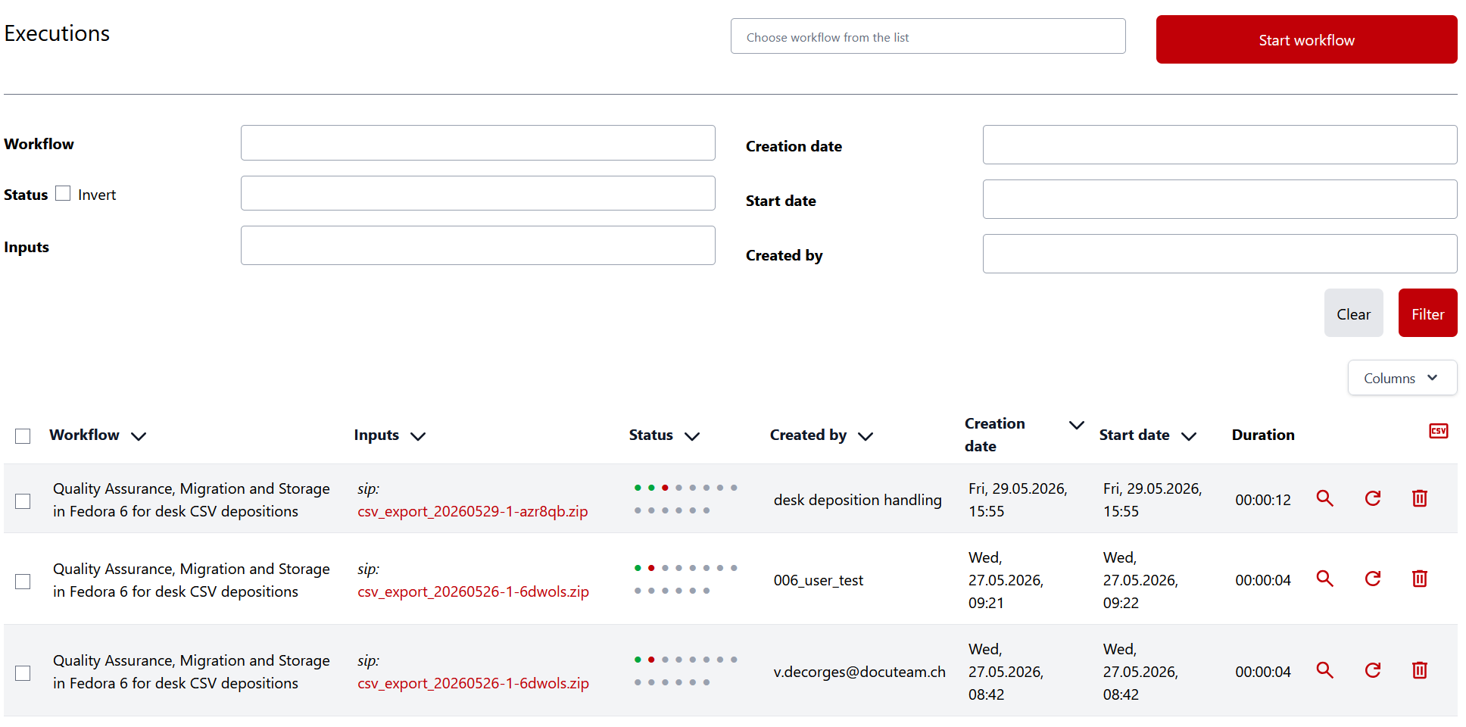Select the 'desk deposition handling' cell

click(857, 500)
